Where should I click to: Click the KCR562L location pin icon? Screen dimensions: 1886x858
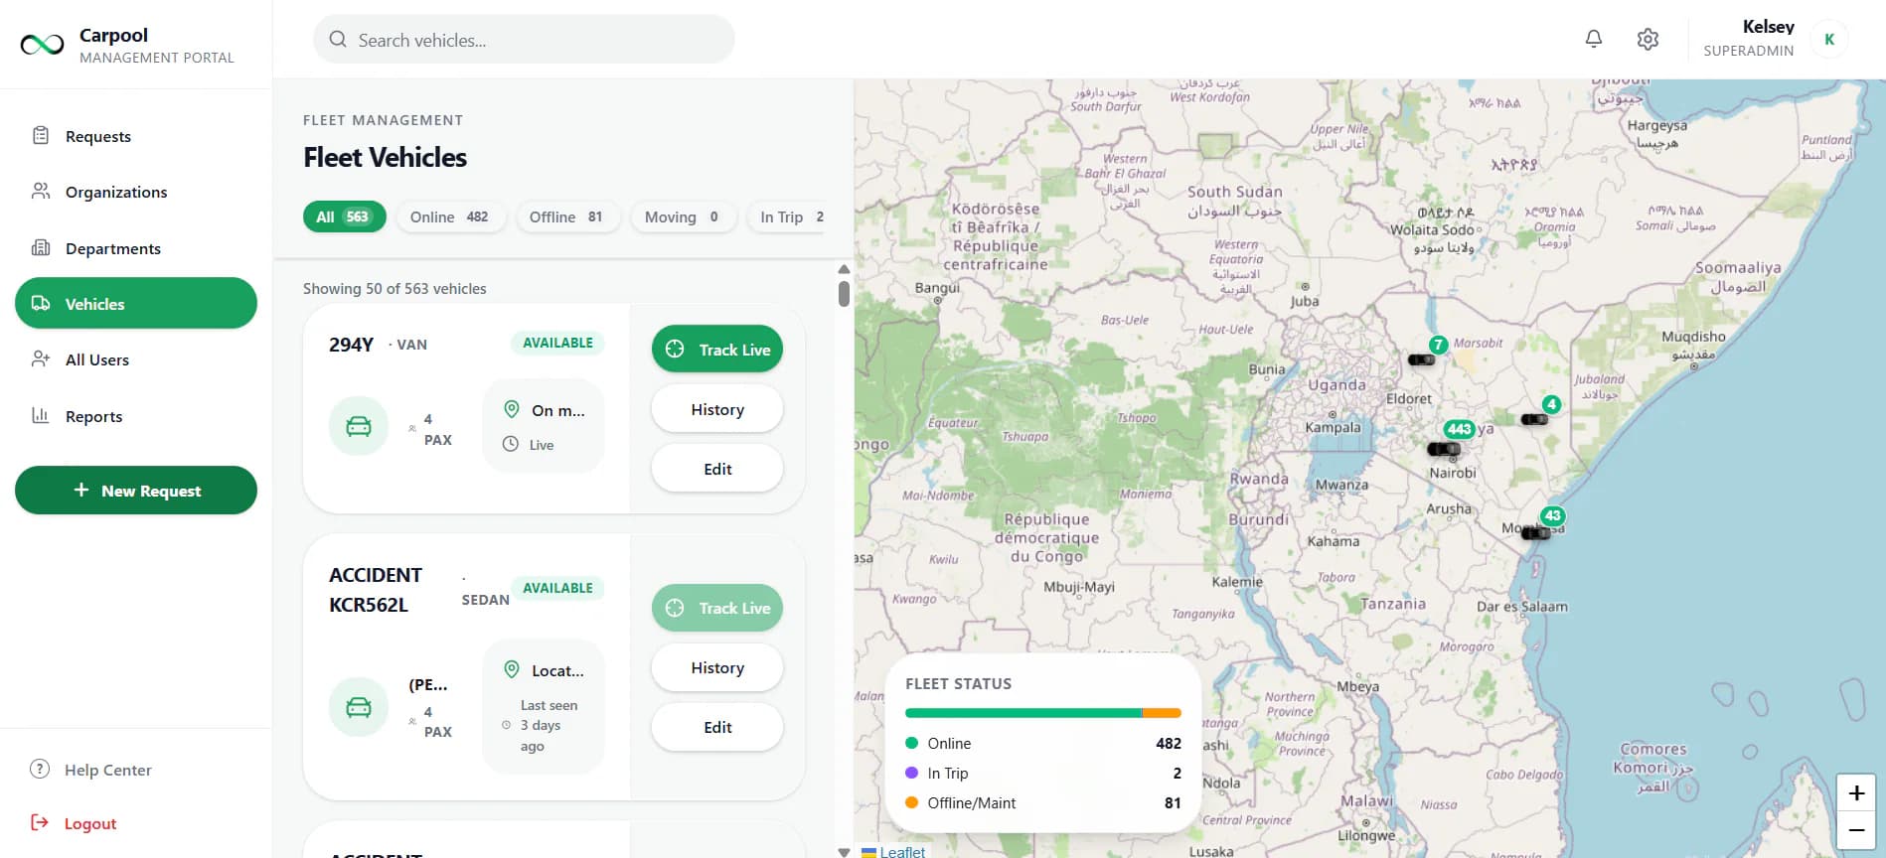[x=512, y=669]
